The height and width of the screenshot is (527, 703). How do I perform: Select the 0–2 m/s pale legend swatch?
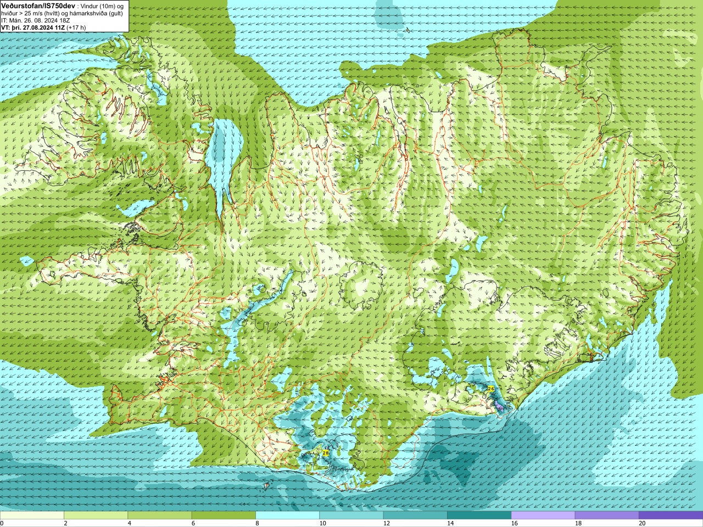[x=32, y=515]
